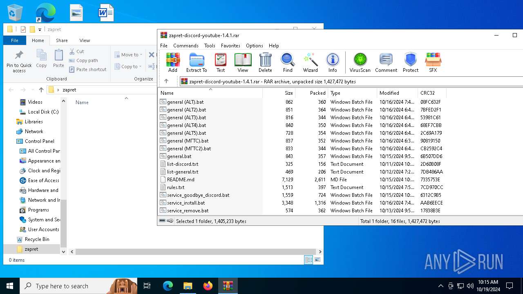Open WinRAR Options menu
This screenshot has width=523, height=294.
(x=255, y=46)
